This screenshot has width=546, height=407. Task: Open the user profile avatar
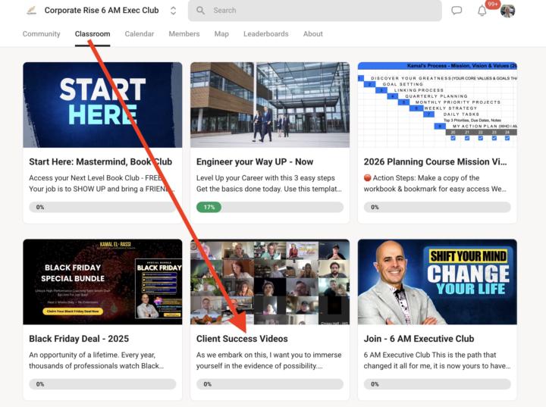pos(507,11)
